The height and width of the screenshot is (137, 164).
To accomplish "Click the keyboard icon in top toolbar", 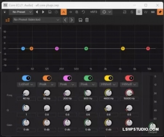I will point(153,12).
